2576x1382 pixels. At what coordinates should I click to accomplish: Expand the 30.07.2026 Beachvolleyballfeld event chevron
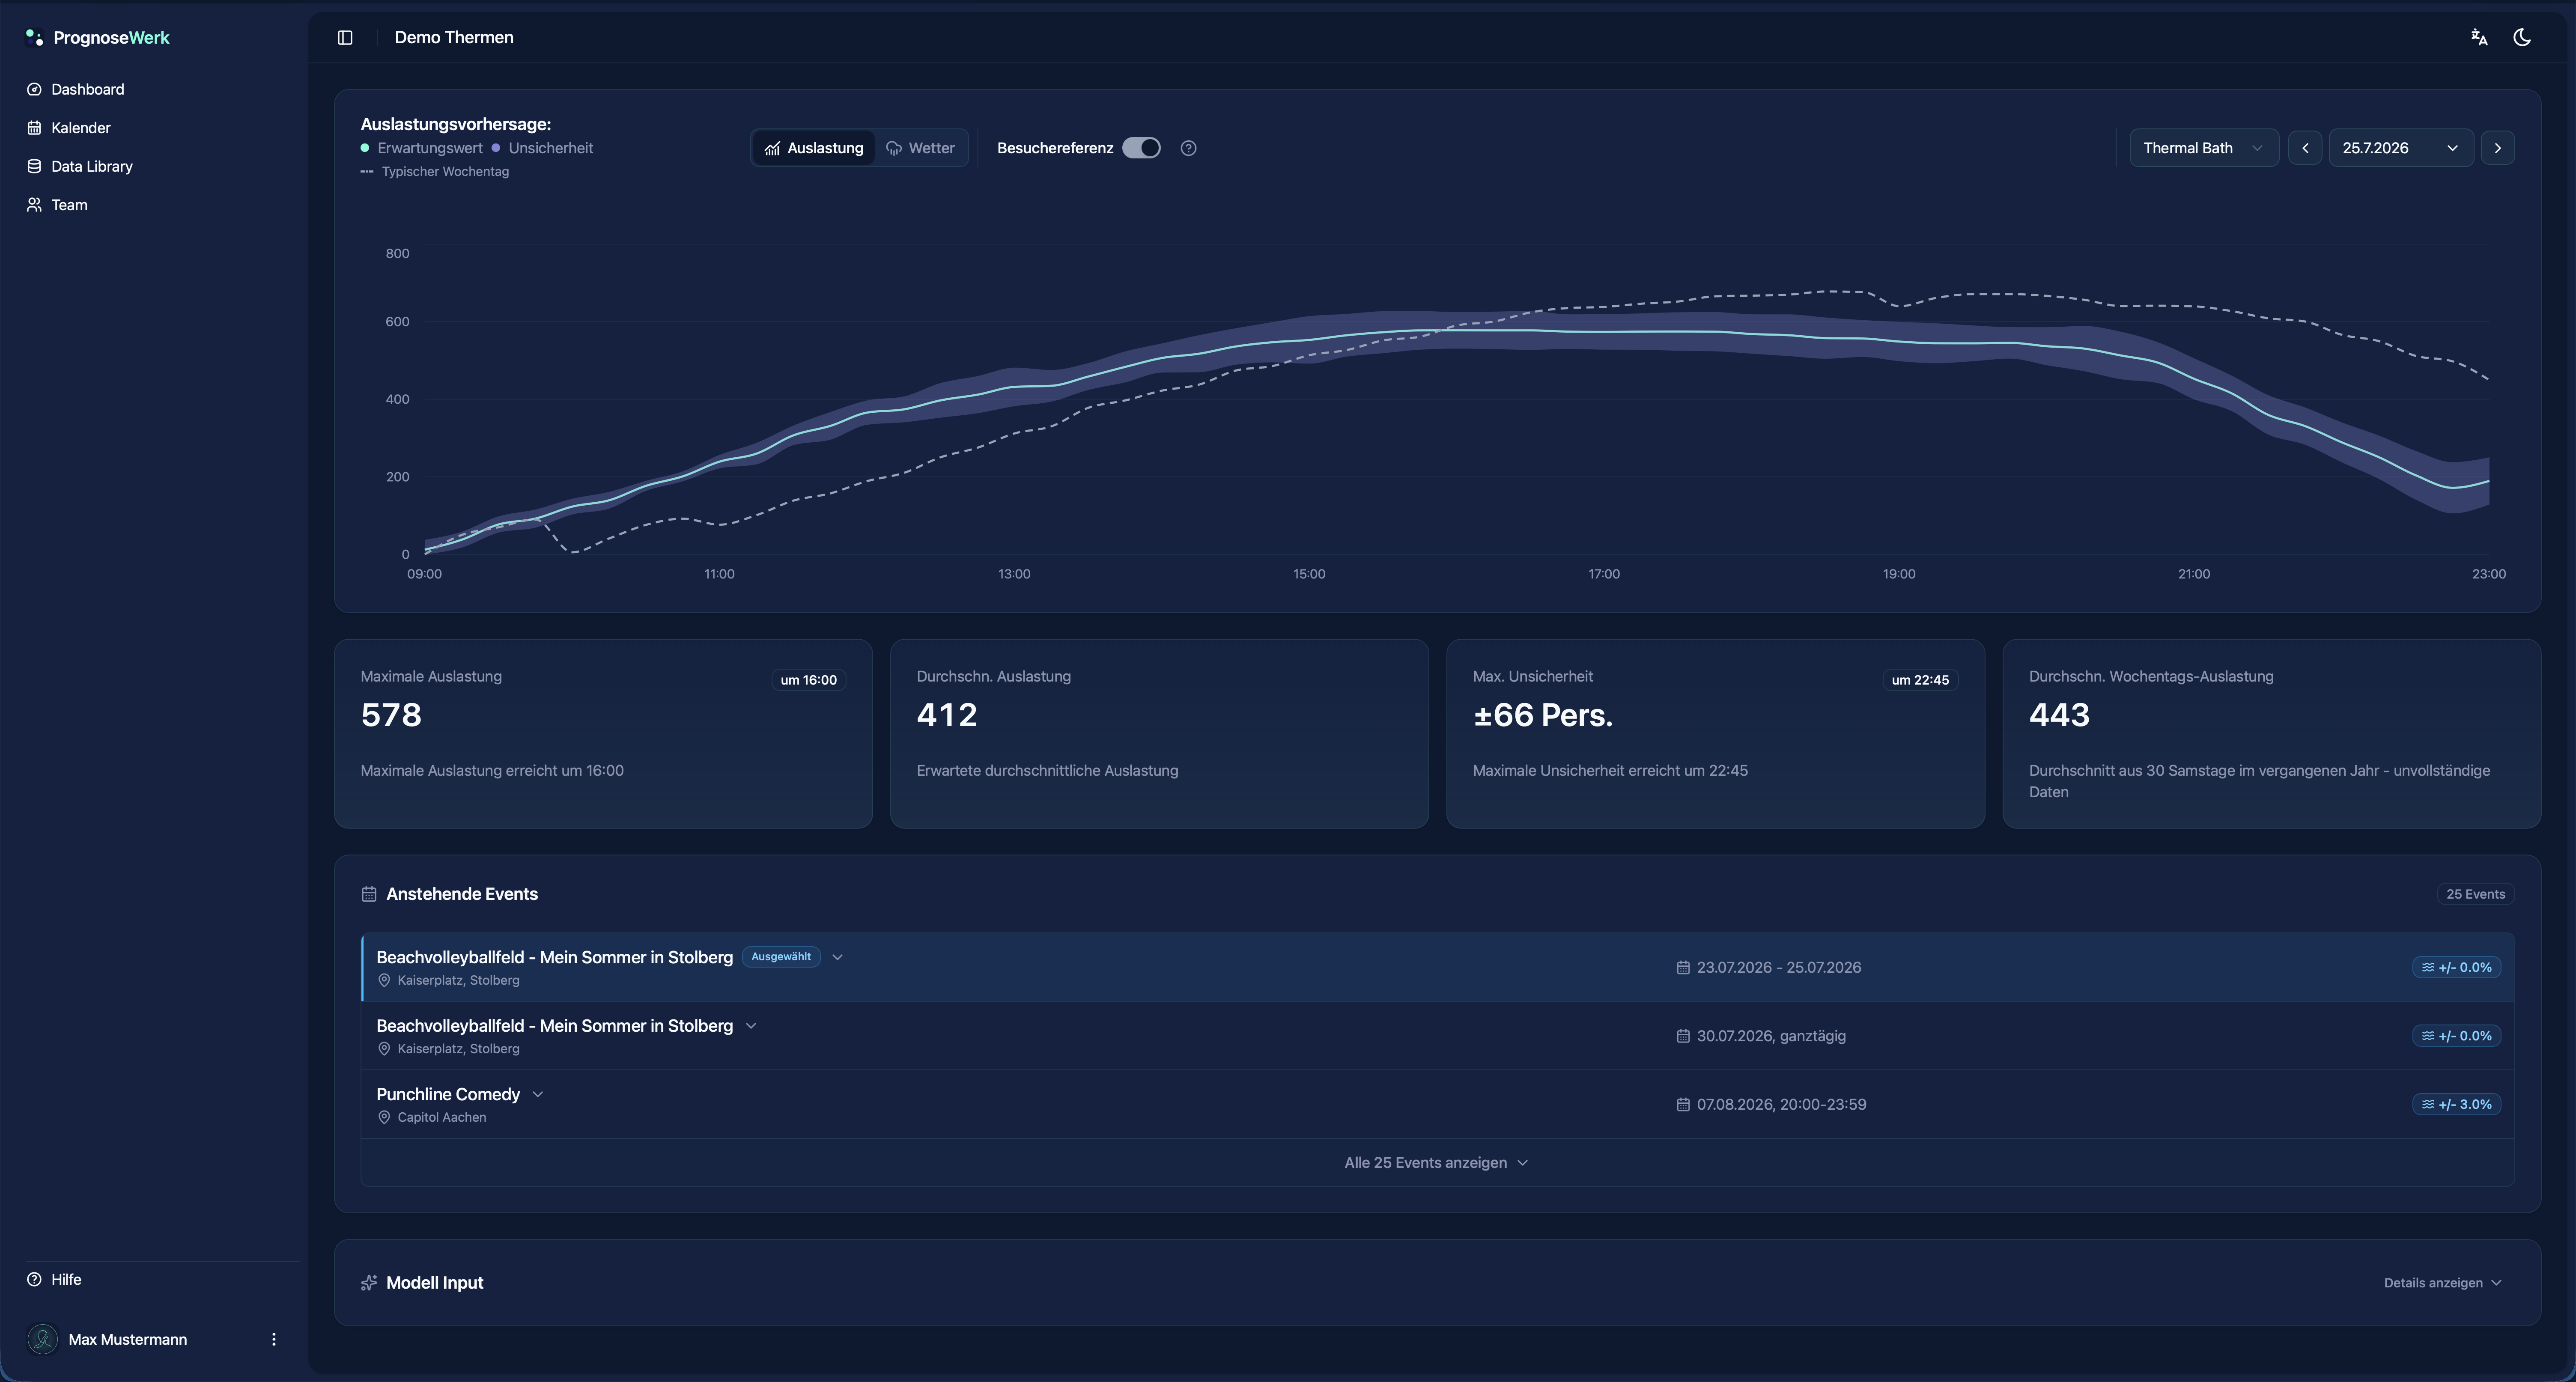click(751, 1026)
